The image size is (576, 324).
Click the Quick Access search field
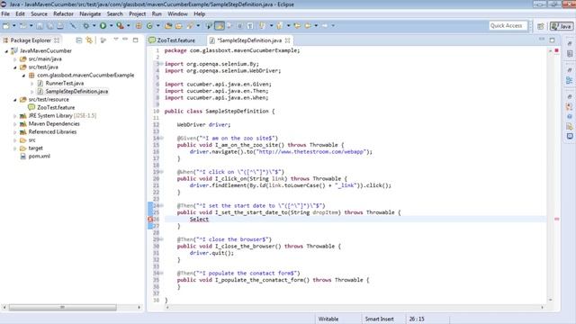coord(508,26)
